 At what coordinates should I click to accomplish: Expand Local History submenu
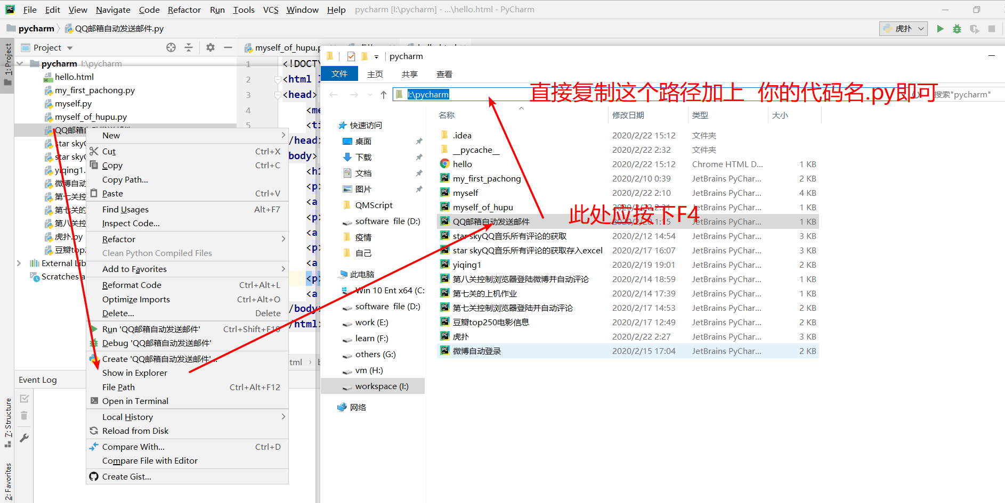pyautogui.click(x=187, y=417)
